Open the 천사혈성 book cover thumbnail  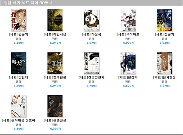click(x=165, y=63)
